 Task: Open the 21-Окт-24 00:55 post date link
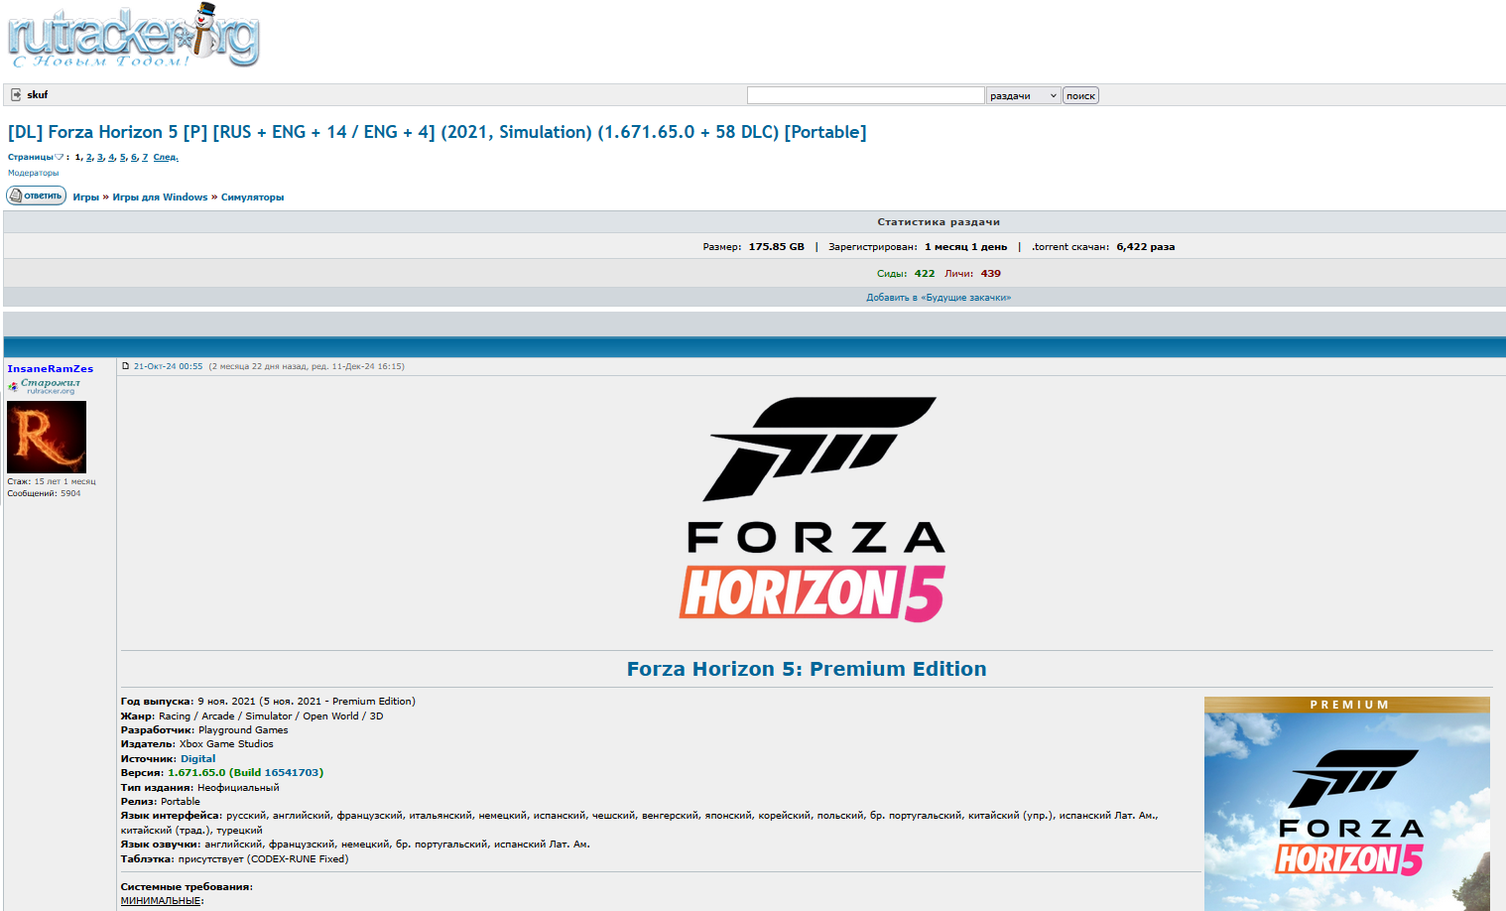(x=168, y=366)
